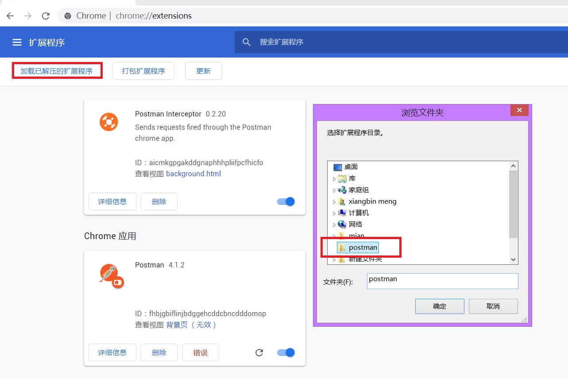Click the homegroup icon in tree
568x379 pixels.
[x=342, y=190]
